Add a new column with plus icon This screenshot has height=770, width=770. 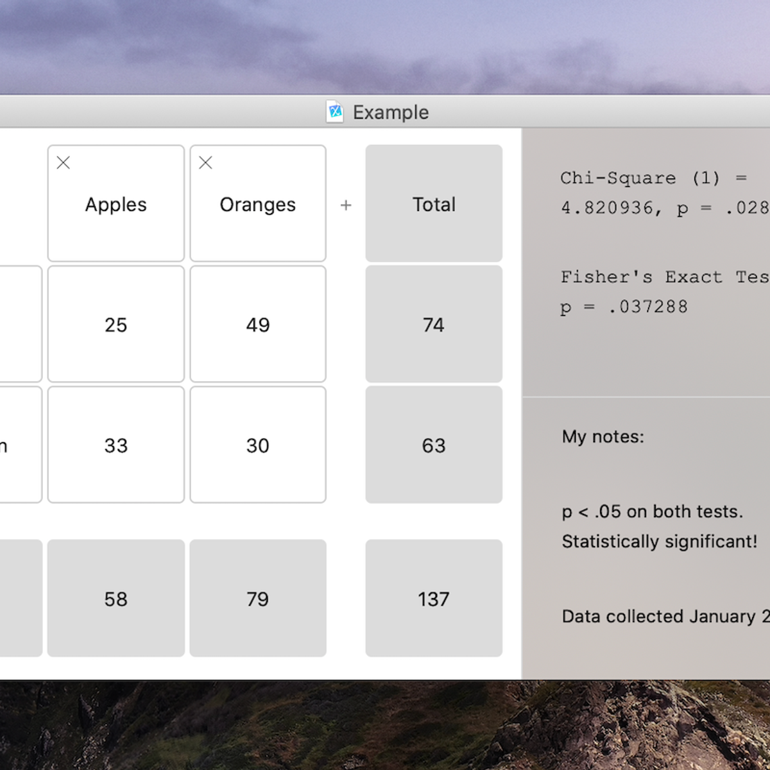tap(346, 205)
